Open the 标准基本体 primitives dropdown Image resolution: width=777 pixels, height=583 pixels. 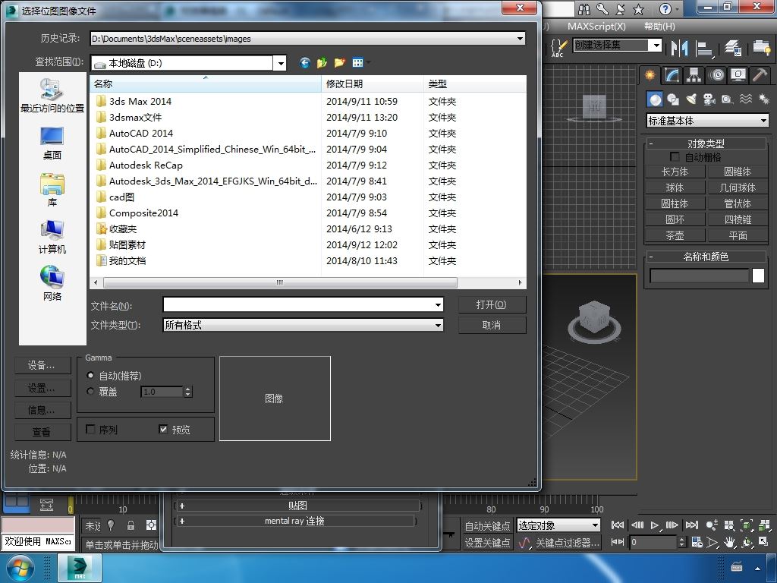pos(708,121)
